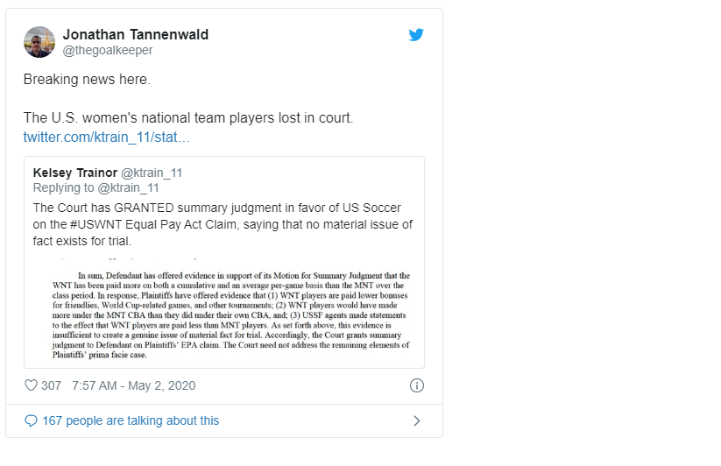Open the 7:57 AM - May 2, 2020 timestamp
This screenshot has height=466, width=721.
click(x=136, y=385)
